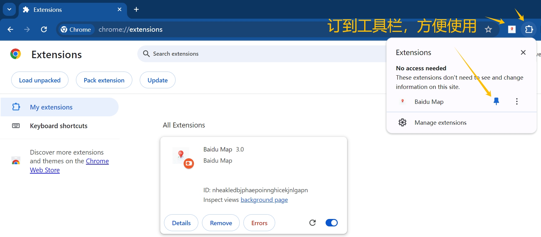541x237 pixels.
Task: Click the browser forward arrow
Action: click(27, 29)
